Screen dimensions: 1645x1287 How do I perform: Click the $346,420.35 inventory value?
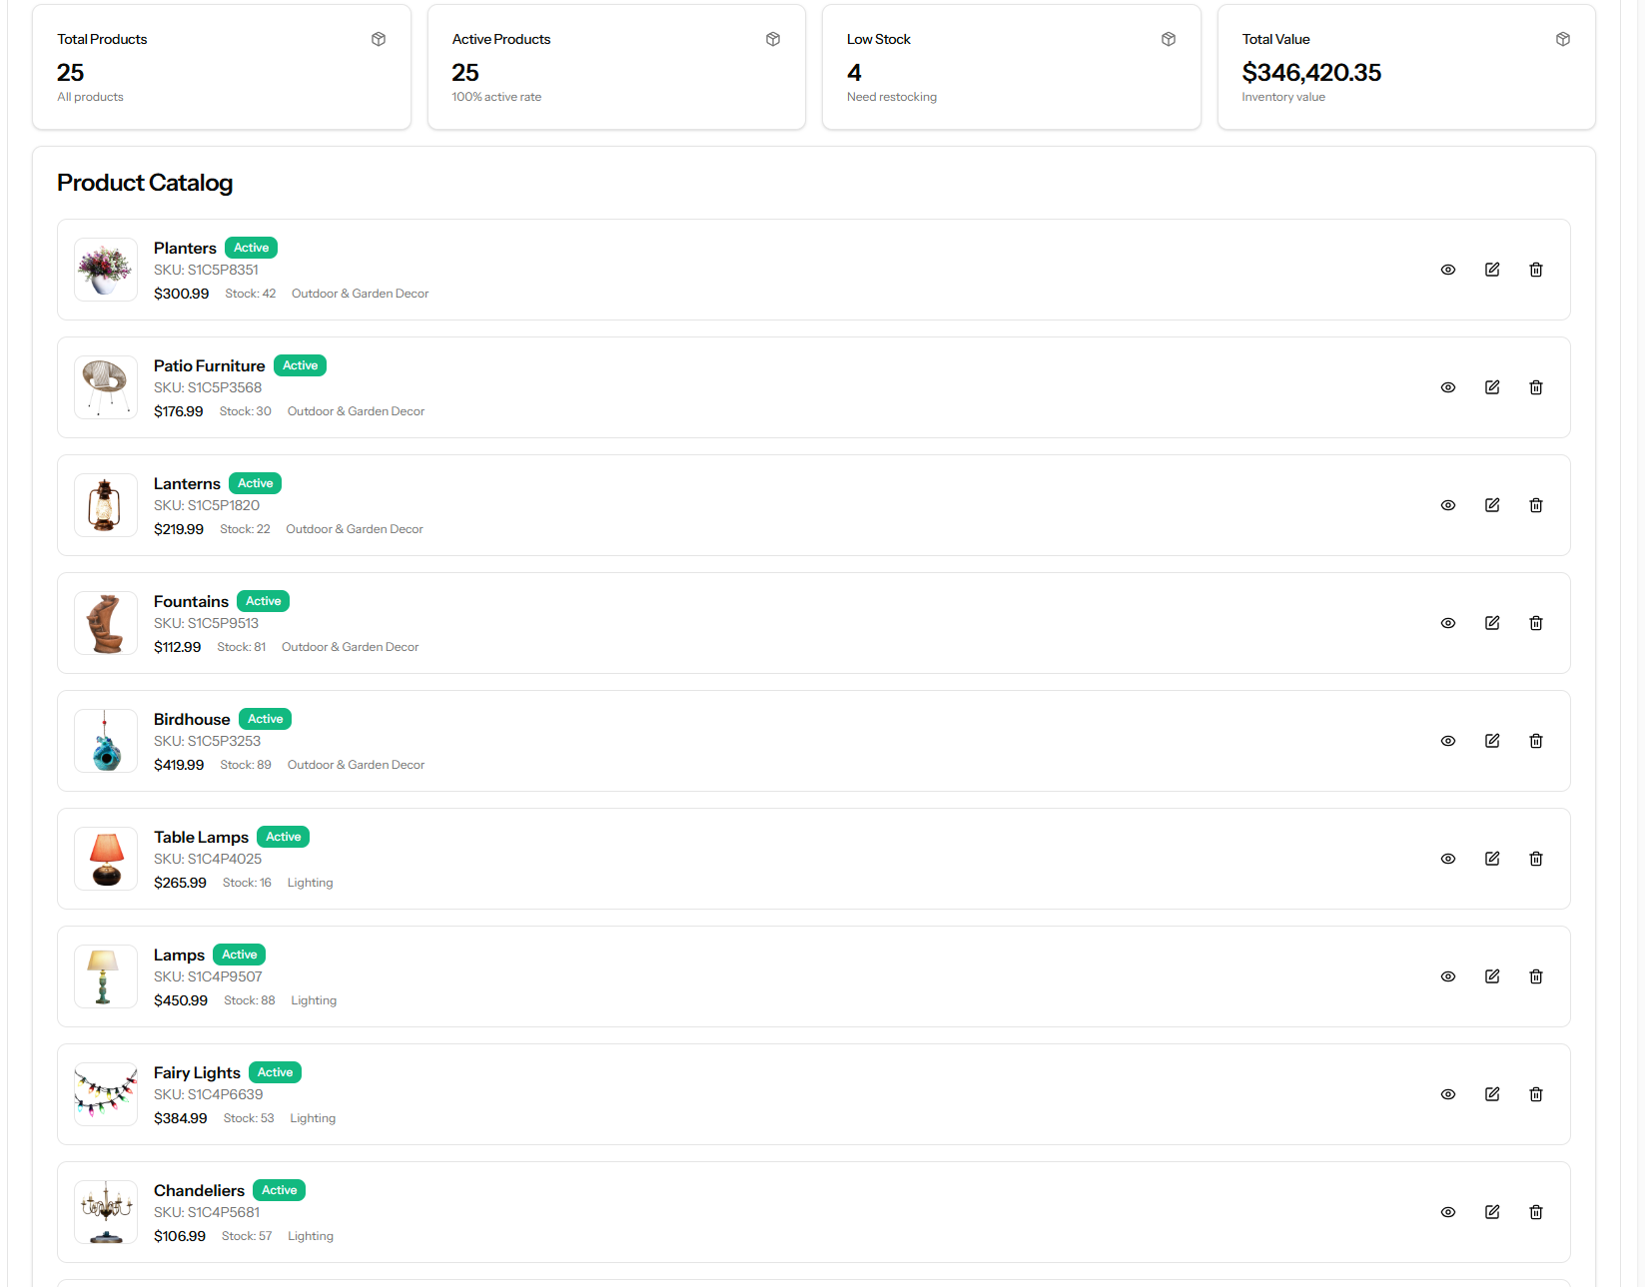[x=1311, y=73]
